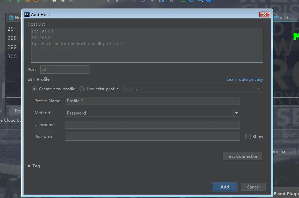Select the Use exist profile radio button
This screenshot has height=198, width=299.
(x=82, y=89)
